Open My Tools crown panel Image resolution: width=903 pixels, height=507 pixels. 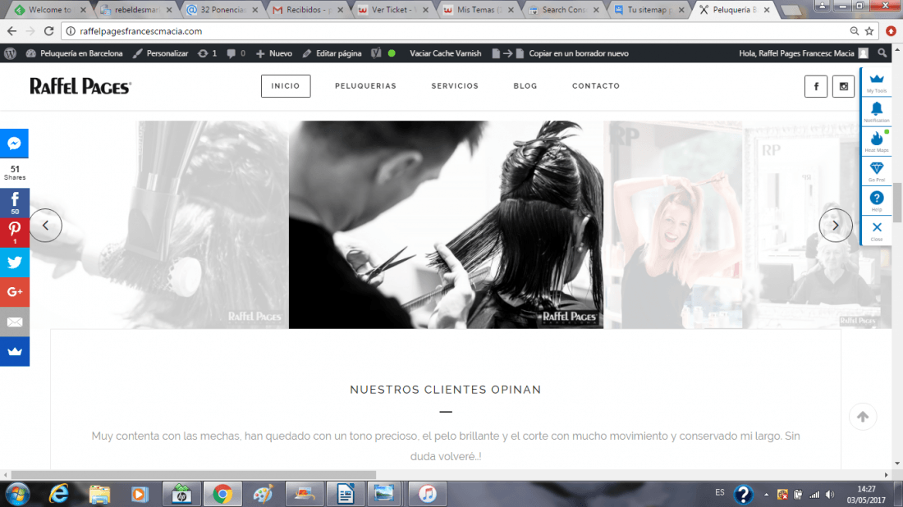coord(877,82)
